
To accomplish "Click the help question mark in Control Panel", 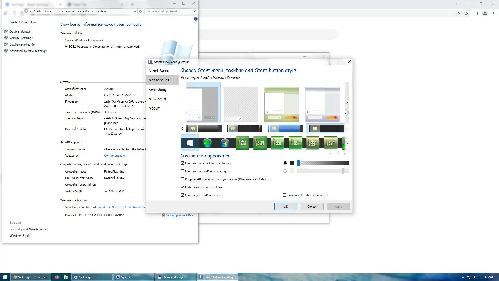I will [x=195, y=19].
